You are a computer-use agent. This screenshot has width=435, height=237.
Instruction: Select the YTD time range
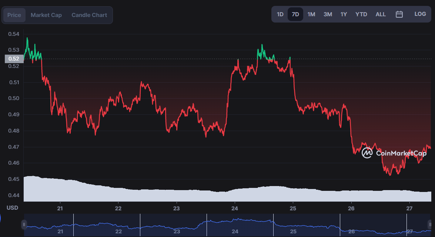[x=361, y=14]
